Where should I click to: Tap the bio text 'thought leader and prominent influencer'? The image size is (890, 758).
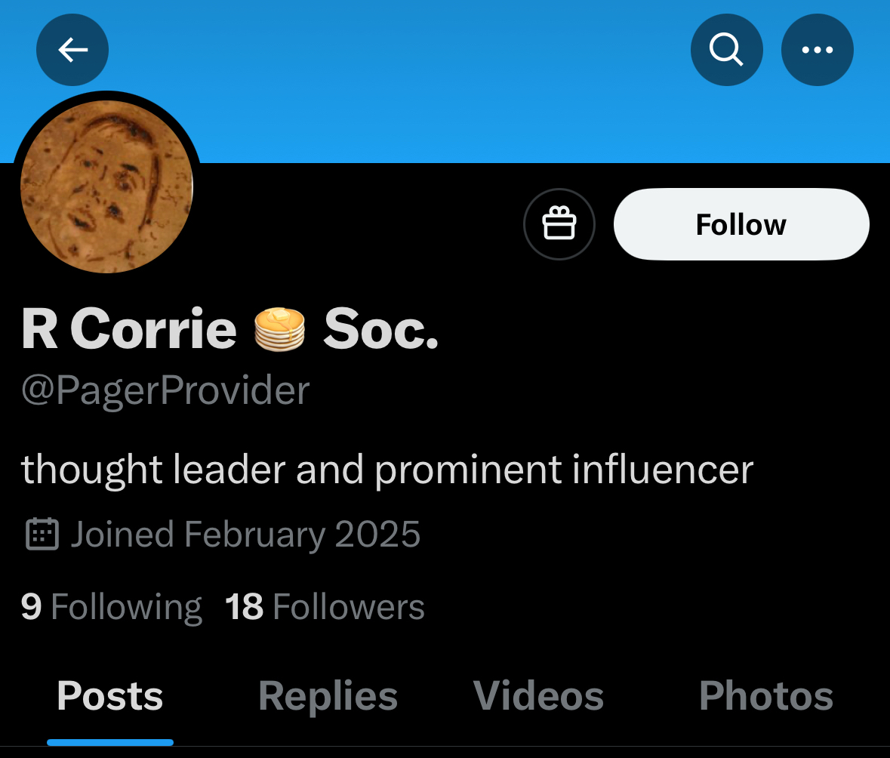[386, 470]
